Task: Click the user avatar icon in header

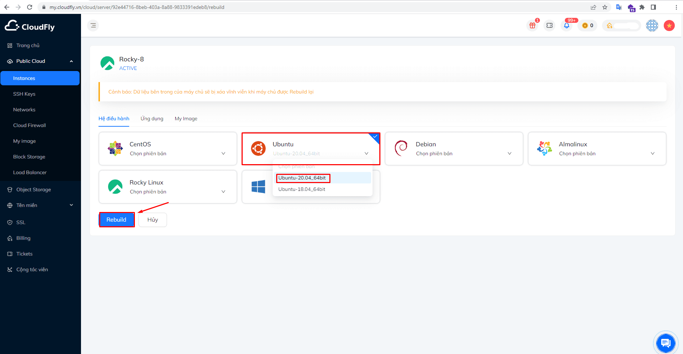Action: click(652, 25)
